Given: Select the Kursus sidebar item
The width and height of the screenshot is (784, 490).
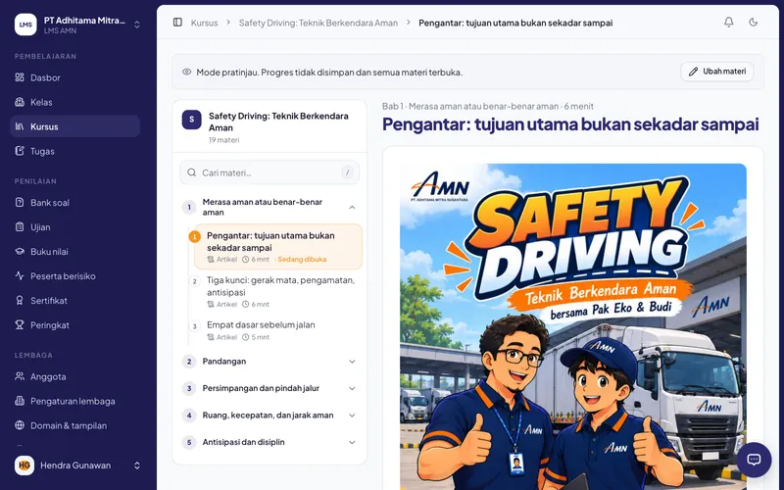Looking at the screenshot, I should (x=75, y=126).
